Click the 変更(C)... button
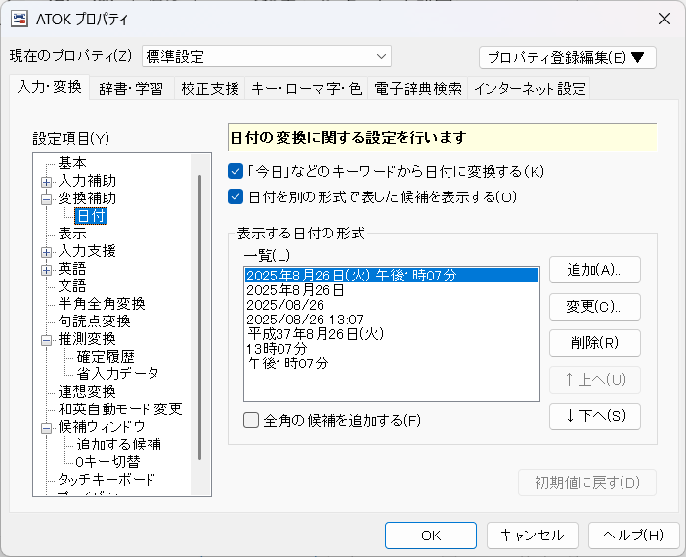The height and width of the screenshot is (557, 686). click(595, 306)
